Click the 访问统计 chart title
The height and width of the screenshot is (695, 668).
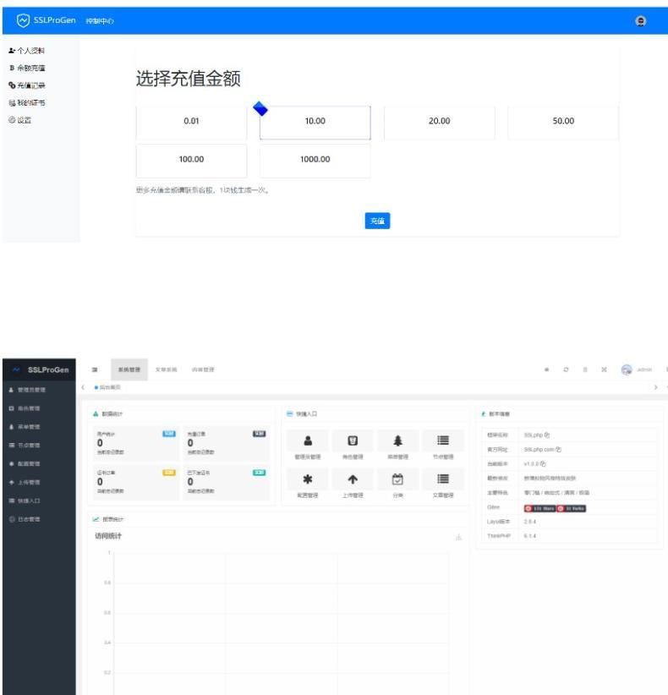108,536
